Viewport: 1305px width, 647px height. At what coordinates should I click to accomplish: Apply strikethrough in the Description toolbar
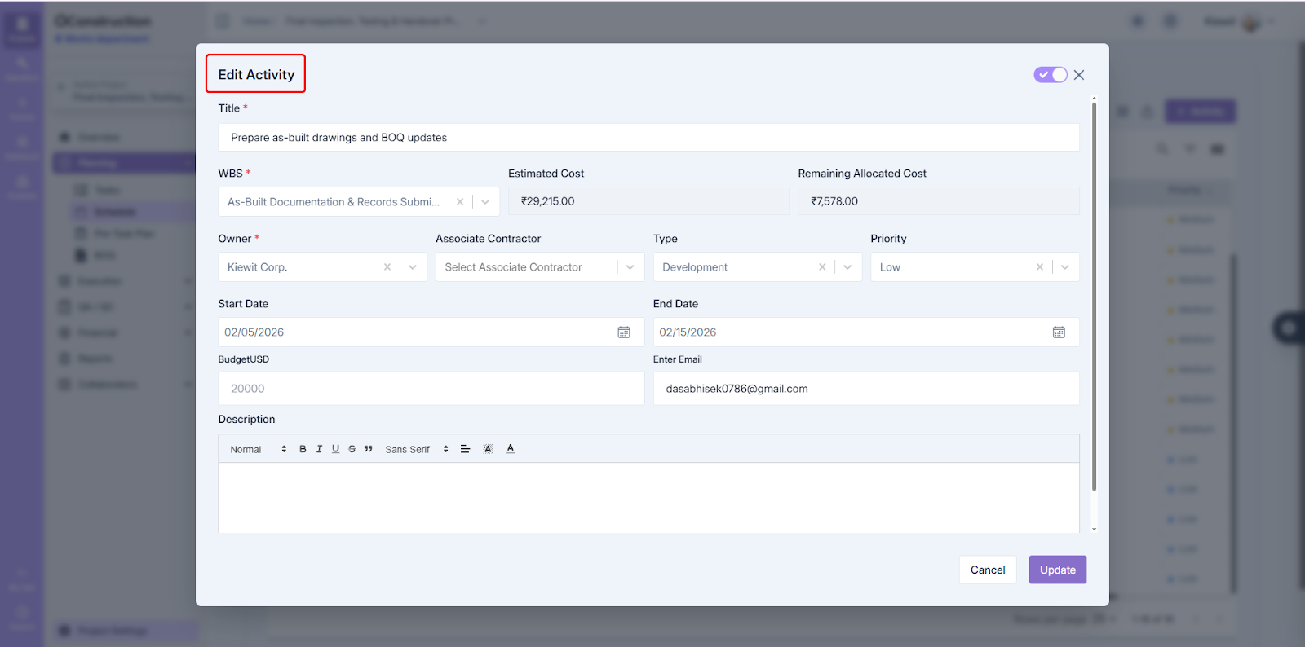click(352, 449)
